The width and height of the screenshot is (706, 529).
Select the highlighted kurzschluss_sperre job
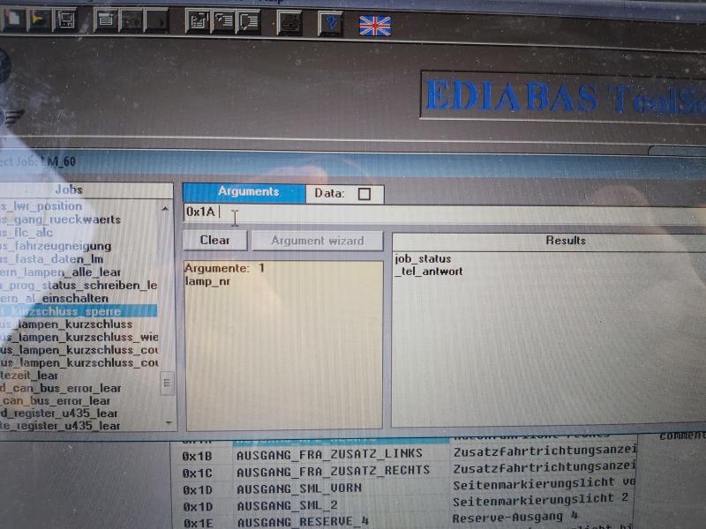79,311
